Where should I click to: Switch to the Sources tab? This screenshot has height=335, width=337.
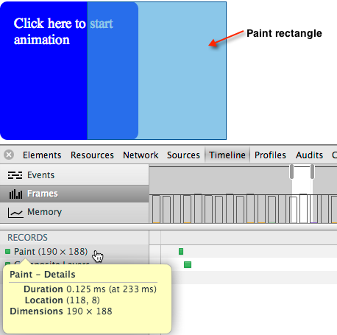coord(183,155)
